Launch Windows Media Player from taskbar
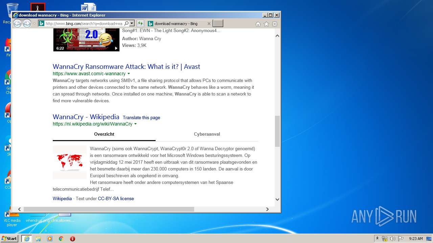The width and height of the screenshot is (433, 243). point(50,239)
